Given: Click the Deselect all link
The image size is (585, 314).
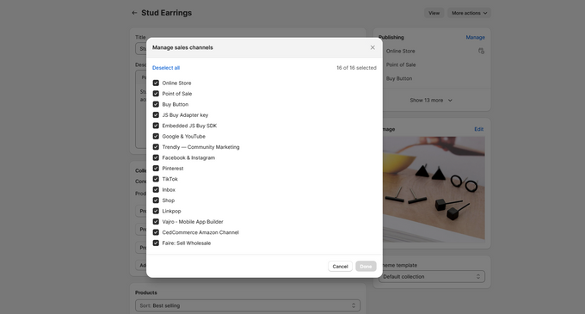Looking at the screenshot, I should point(166,68).
